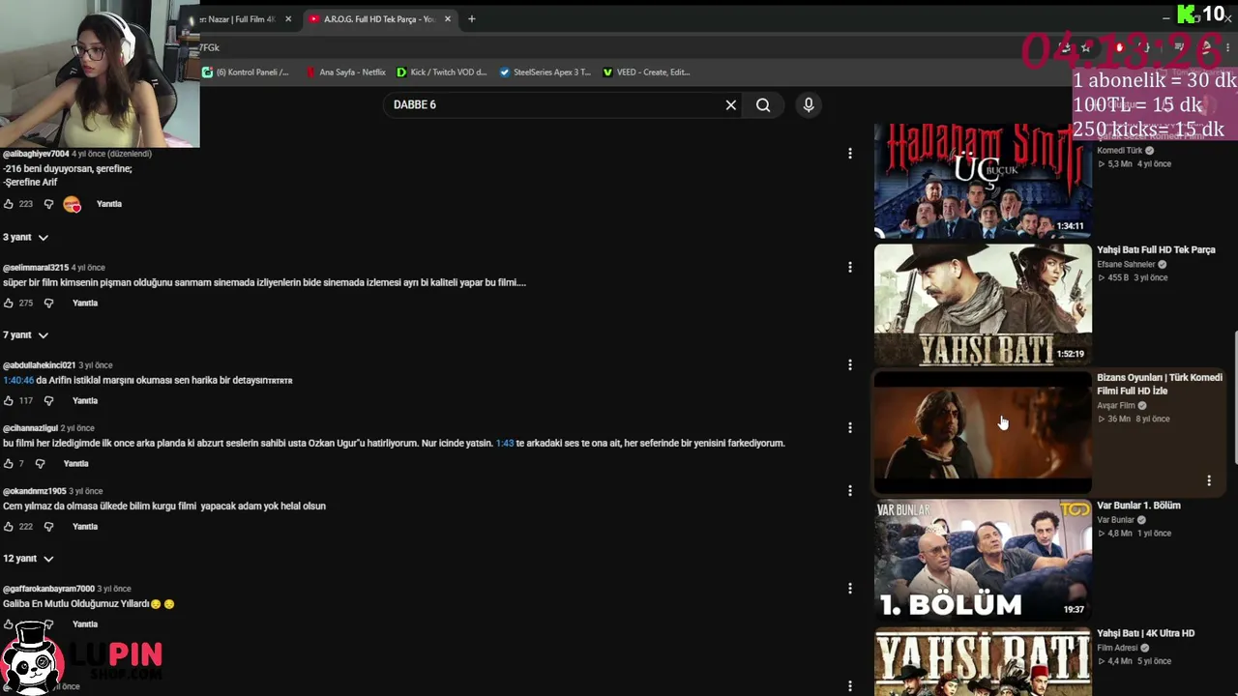Viewport: 1238px width, 696px height.
Task: Open options menu for the Bizans Oyunları video
Action: point(1209,480)
